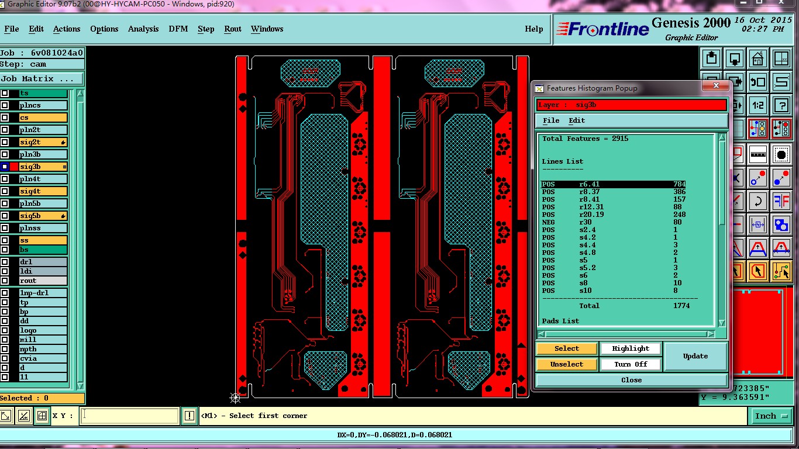Click the undo-rectangle toolbar icon

[758, 82]
